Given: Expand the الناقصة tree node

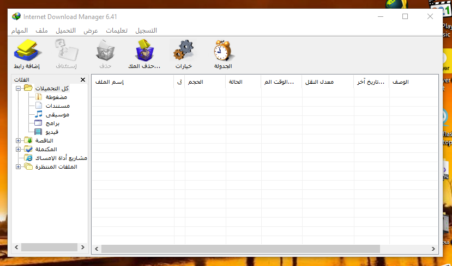Looking at the screenshot, I should coord(18,141).
